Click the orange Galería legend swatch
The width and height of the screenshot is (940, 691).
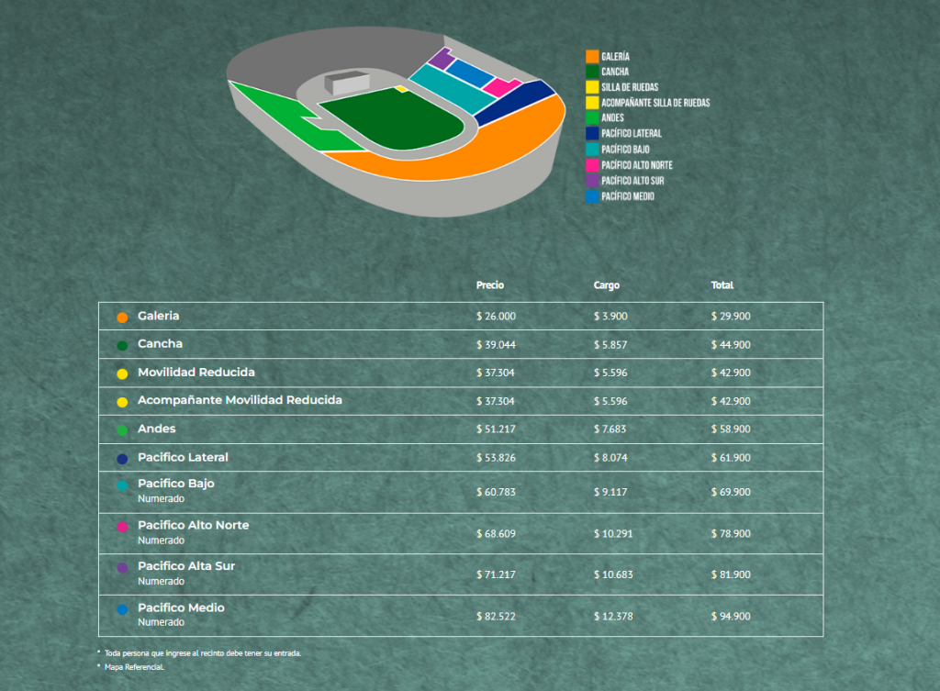(x=592, y=56)
